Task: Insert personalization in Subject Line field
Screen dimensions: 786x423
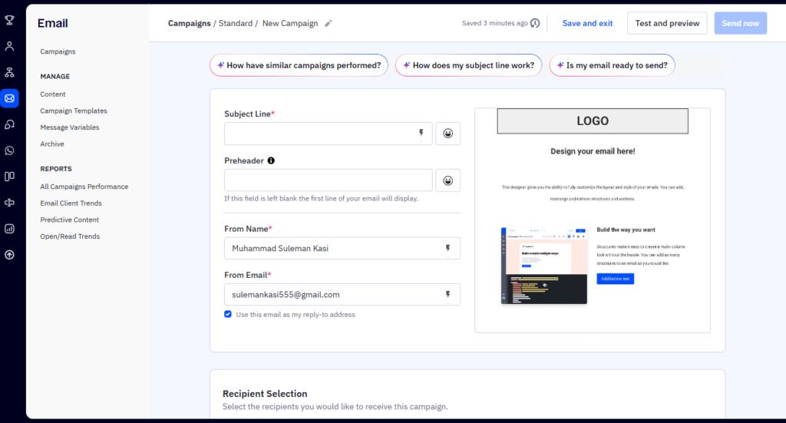Action: (421, 134)
